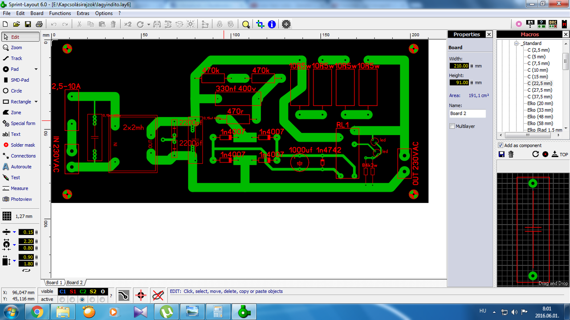Swap SMD pad width and height
570x320 pixels.
[x=26, y=270]
